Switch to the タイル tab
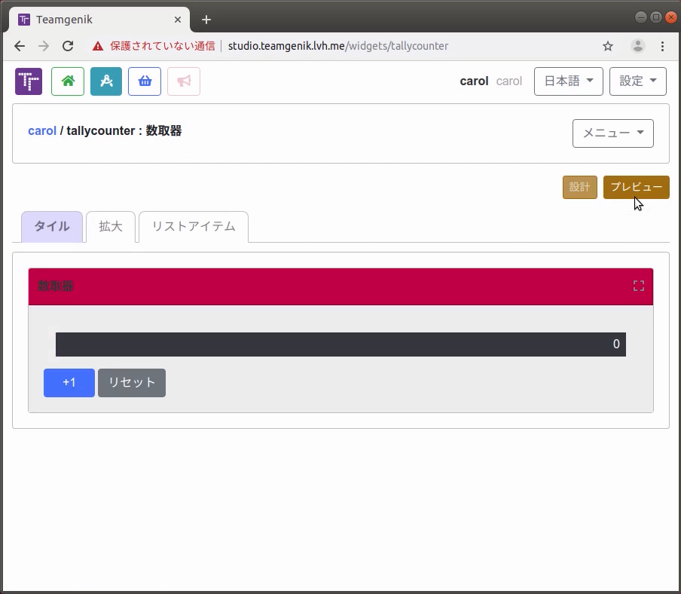Viewport: 681px width, 594px height. click(52, 226)
